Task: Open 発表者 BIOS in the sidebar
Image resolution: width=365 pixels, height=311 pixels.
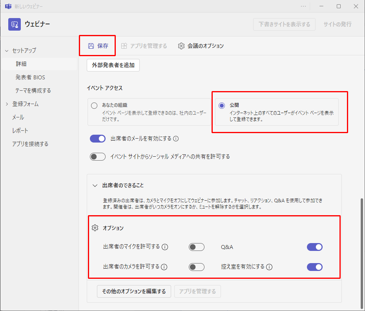Action: point(30,77)
